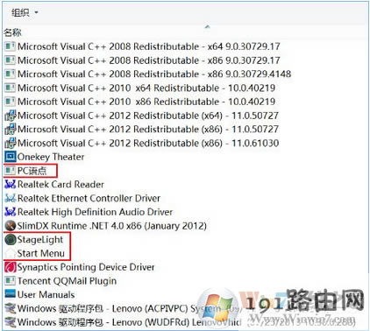Select Visual C++ 2010 x64 Redistributable entry
Image resolution: width=370 pixels, height=331 pixels.
tap(140, 88)
